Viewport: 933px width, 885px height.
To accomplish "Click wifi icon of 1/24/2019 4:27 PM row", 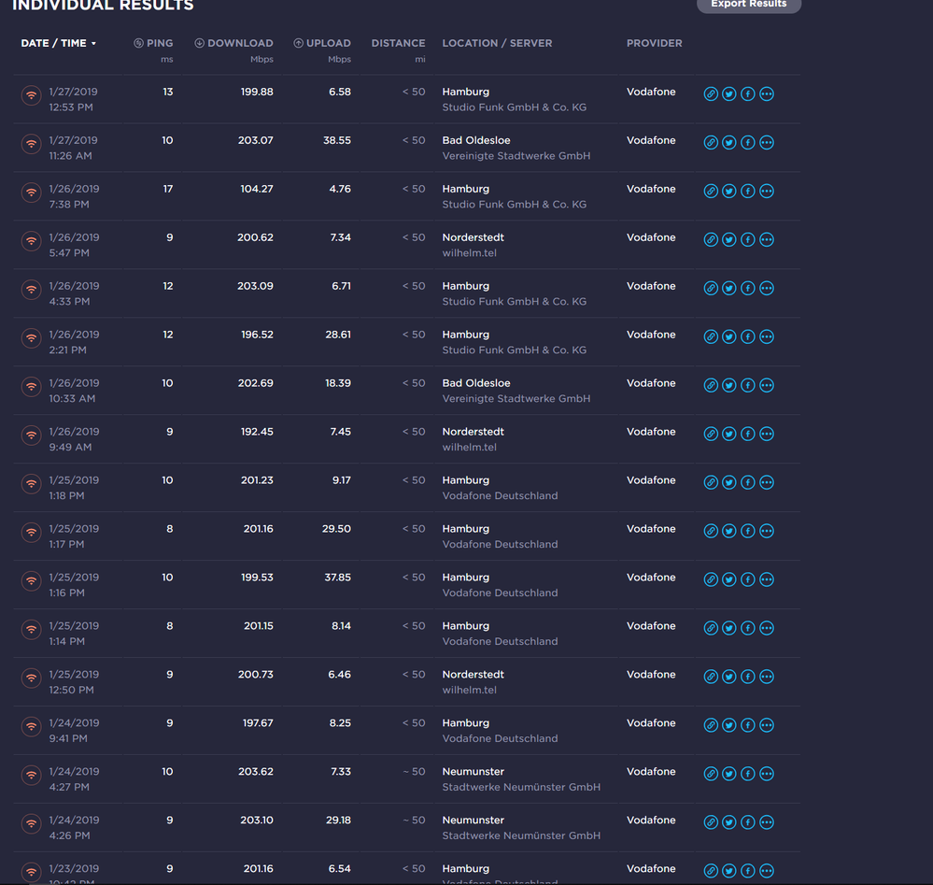I will coord(31,775).
